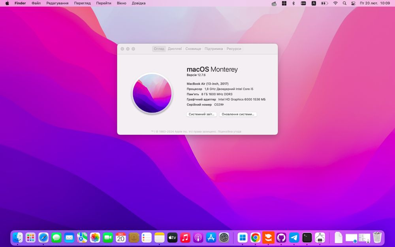Open Reminders app in the Dock
The width and height of the screenshot is (395, 247).
pos(147,238)
